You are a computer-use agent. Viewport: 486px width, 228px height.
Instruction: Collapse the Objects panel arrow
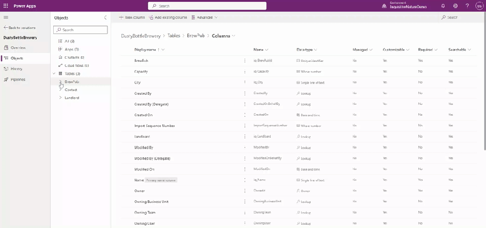pyautogui.click(x=105, y=18)
